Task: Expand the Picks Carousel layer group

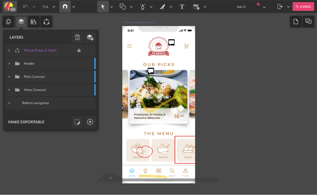Action: (9, 77)
